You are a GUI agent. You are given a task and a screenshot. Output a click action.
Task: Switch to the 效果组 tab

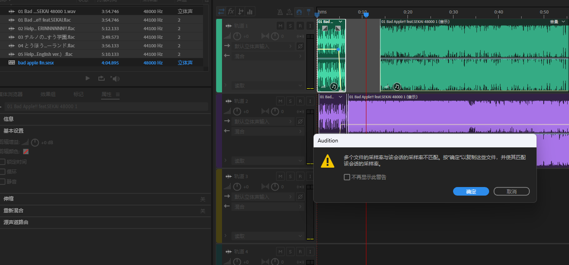point(48,94)
